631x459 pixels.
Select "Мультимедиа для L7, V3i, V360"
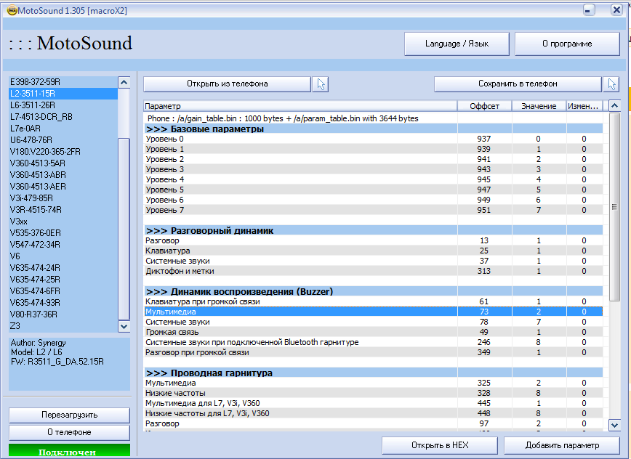(373, 403)
